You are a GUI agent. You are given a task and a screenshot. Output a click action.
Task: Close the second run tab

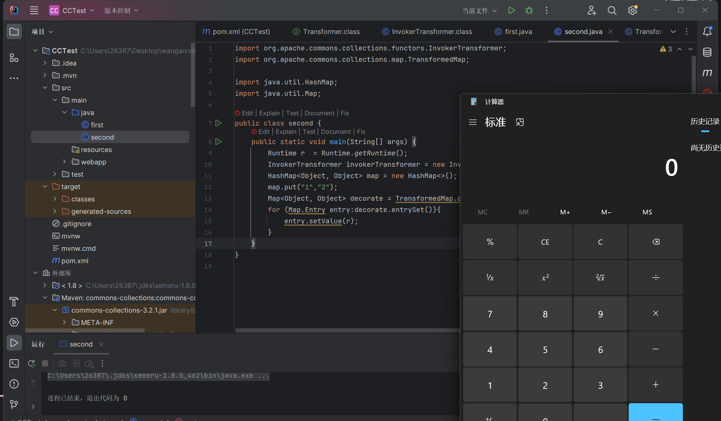101,344
